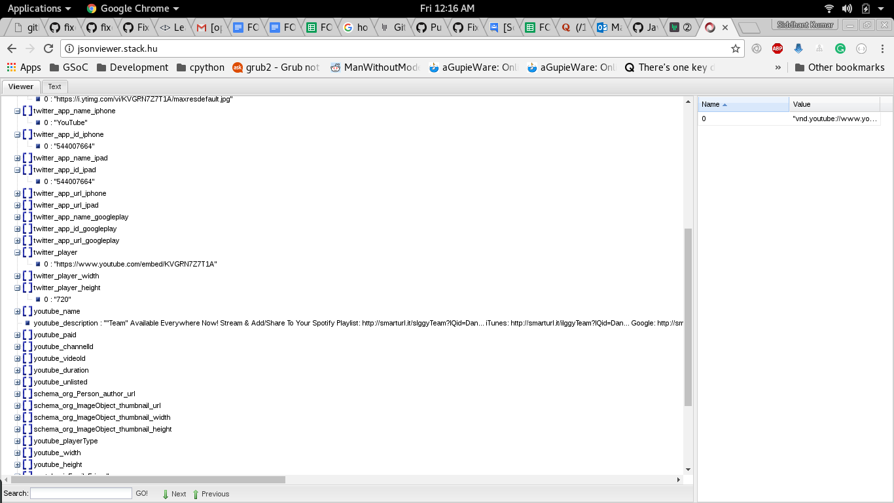Open the volume speaker indicator
This screenshot has height=503, width=894.
pos(848,9)
